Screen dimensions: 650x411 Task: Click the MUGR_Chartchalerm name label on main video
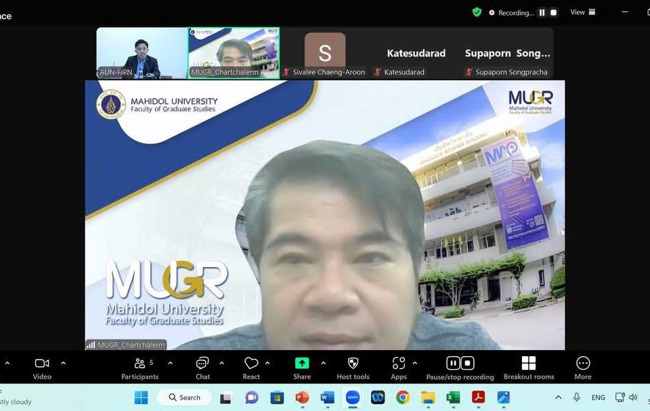pyautogui.click(x=126, y=344)
